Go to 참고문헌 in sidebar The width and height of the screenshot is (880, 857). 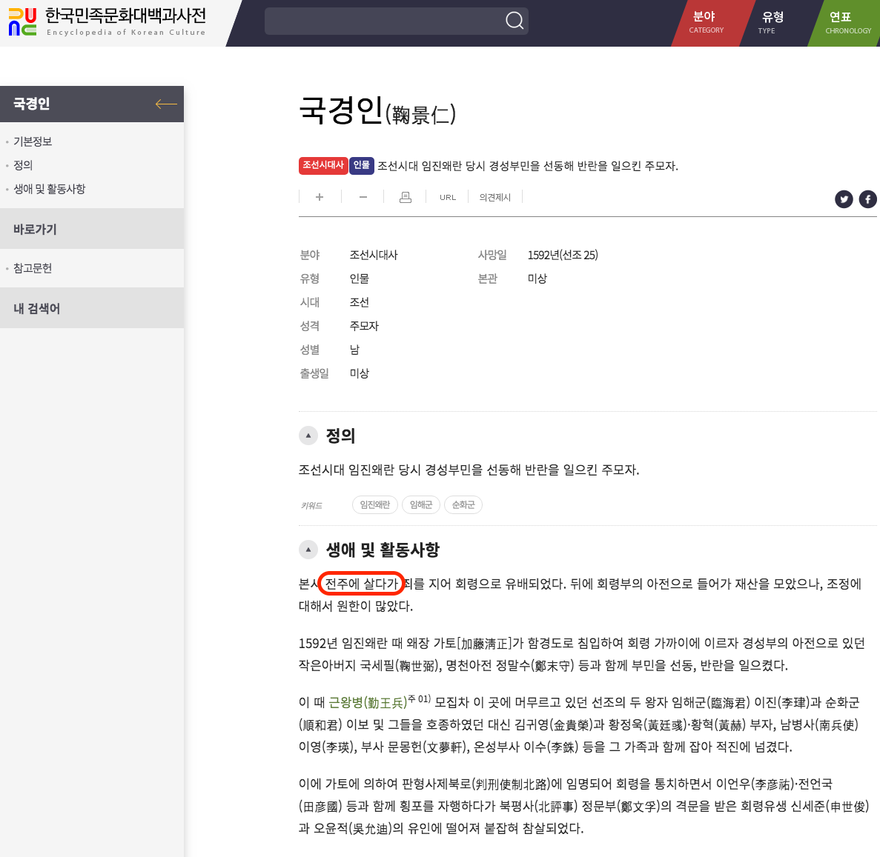click(33, 268)
